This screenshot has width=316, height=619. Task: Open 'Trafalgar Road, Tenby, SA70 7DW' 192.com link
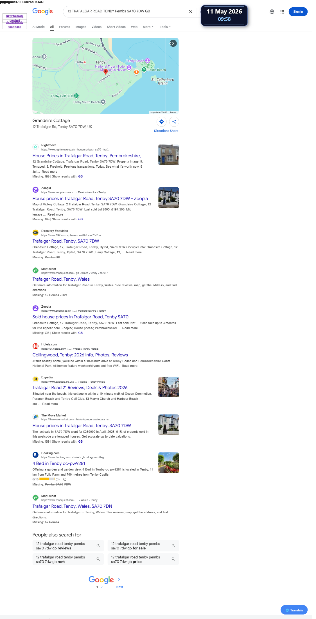click(66, 241)
